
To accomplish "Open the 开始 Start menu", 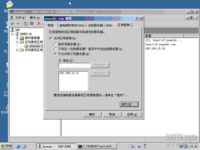I will coord(6,146).
